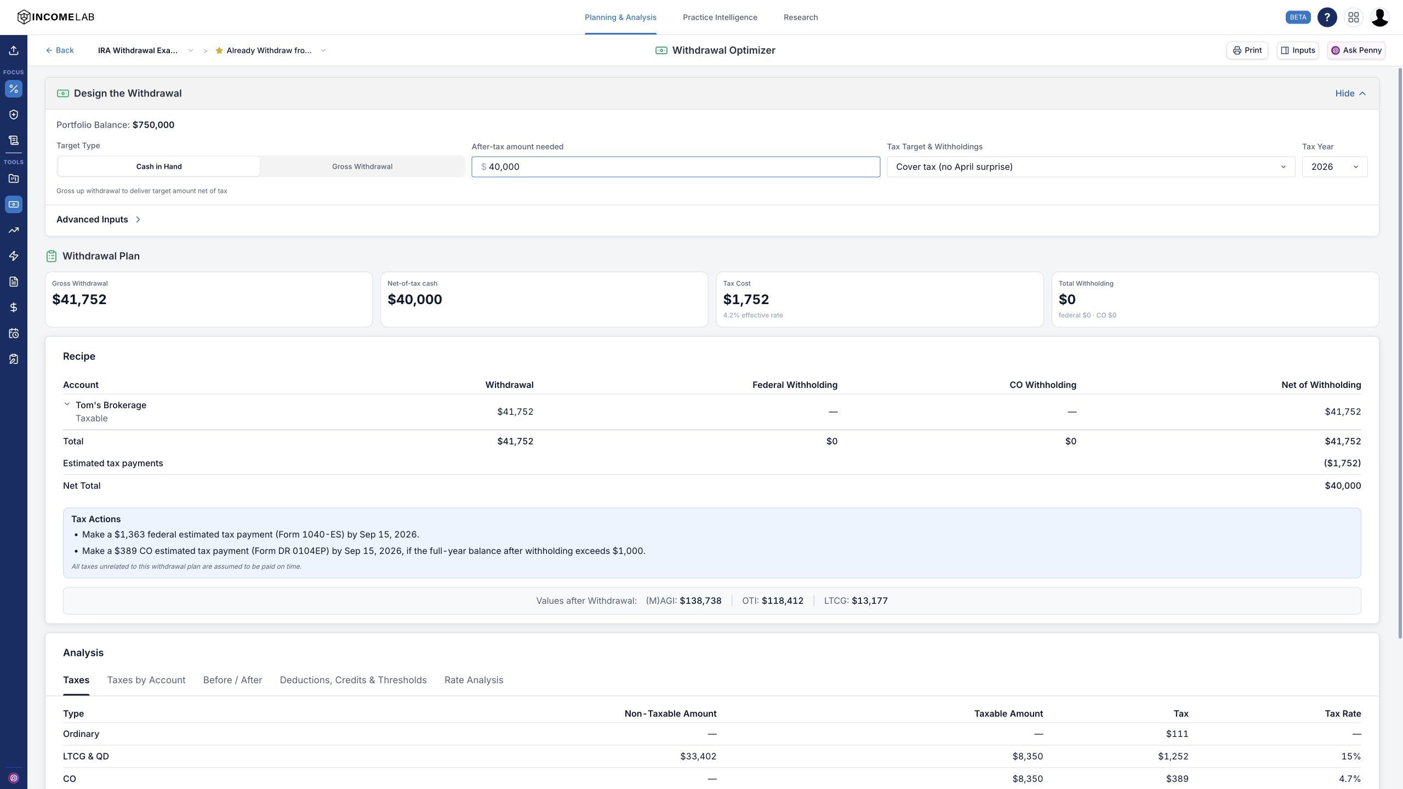Viewport: 1403px width, 789px height.
Task: Open Before / After tab
Action: [232, 680]
